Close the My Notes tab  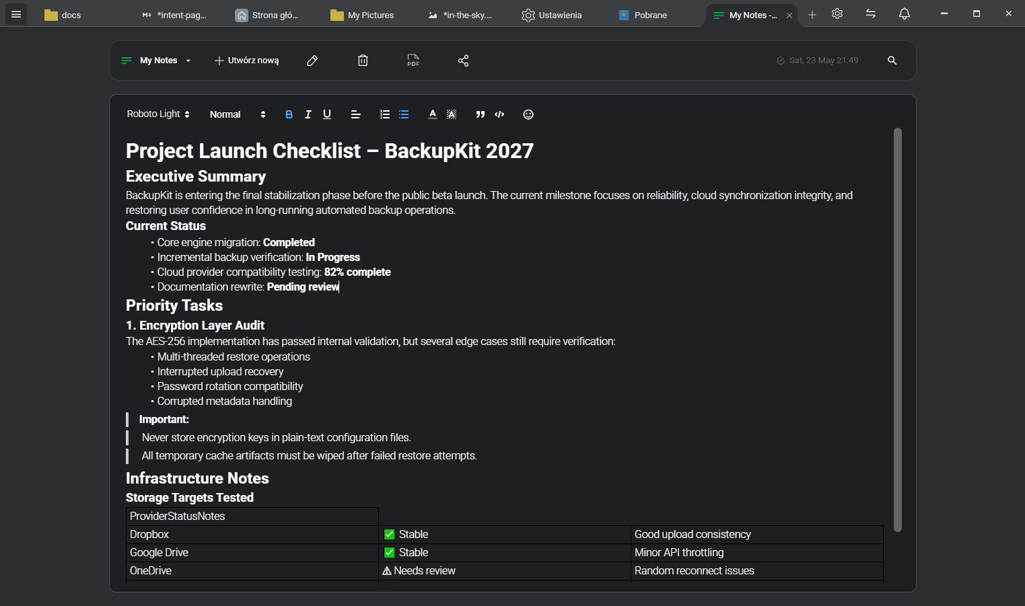click(789, 15)
